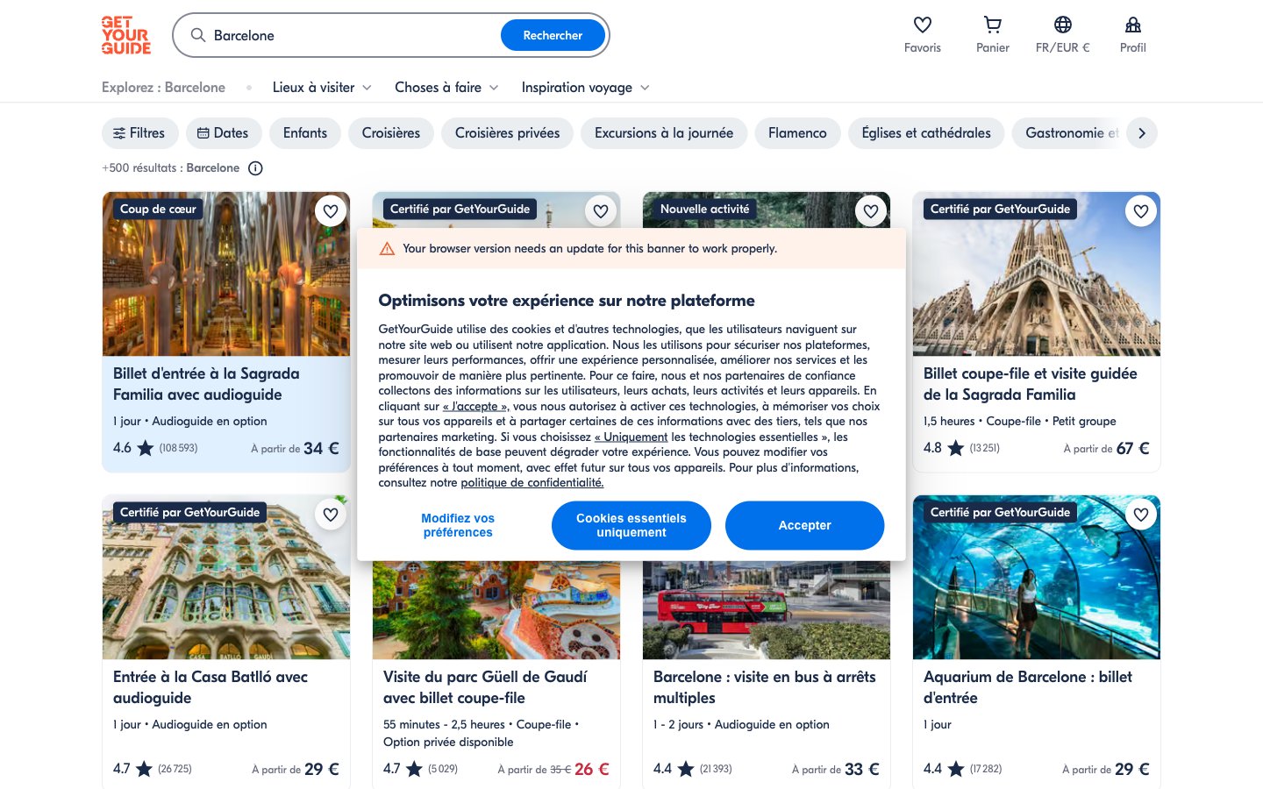Select the Flamenco filter chip
This screenshot has width=1263, height=789.
(x=797, y=133)
